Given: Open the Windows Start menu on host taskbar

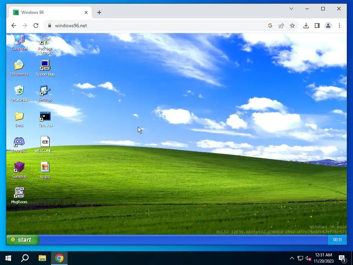Looking at the screenshot, I should click(x=8, y=258).
